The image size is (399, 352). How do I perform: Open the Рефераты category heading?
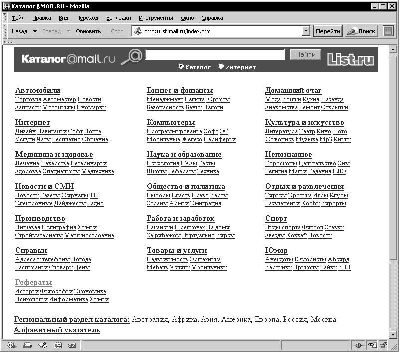point(33,282)
